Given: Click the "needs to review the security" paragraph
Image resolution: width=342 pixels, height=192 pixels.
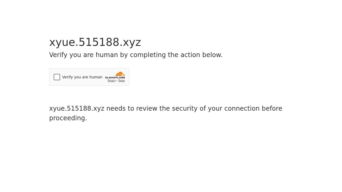Looking at the screenshot, I should (166, 109).
